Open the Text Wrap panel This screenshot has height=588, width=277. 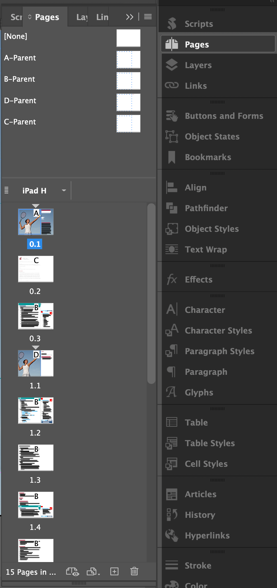point(206,249)
